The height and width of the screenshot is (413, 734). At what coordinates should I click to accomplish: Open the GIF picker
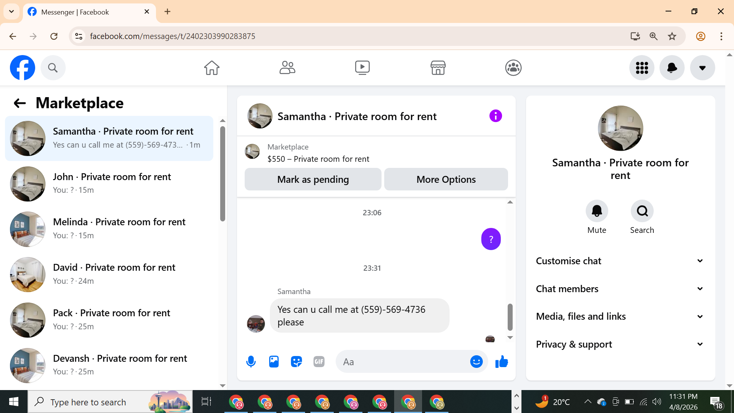tap(319, 361)
